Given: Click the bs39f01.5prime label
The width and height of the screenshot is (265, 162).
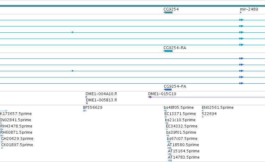Looking at the screenshot, I should point(181,132).
